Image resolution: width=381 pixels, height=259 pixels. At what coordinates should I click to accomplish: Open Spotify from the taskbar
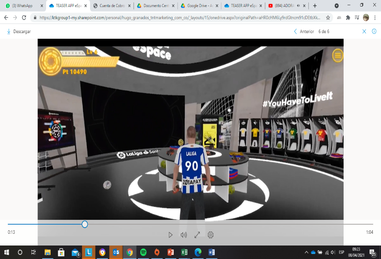144,252
